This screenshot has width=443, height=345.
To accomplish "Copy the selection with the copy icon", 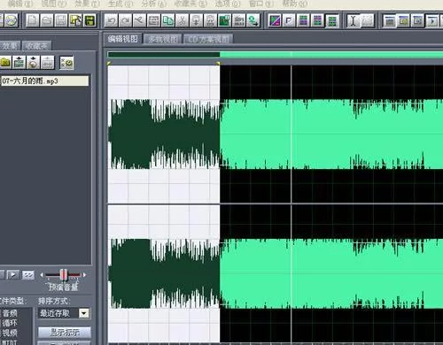I will pos(168,20).
